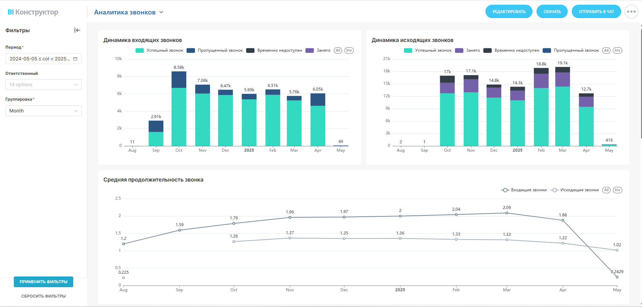This screenshot has height=307, width=642.
Task: Click the 2.09 data point in duration chart
Action: 507,213
